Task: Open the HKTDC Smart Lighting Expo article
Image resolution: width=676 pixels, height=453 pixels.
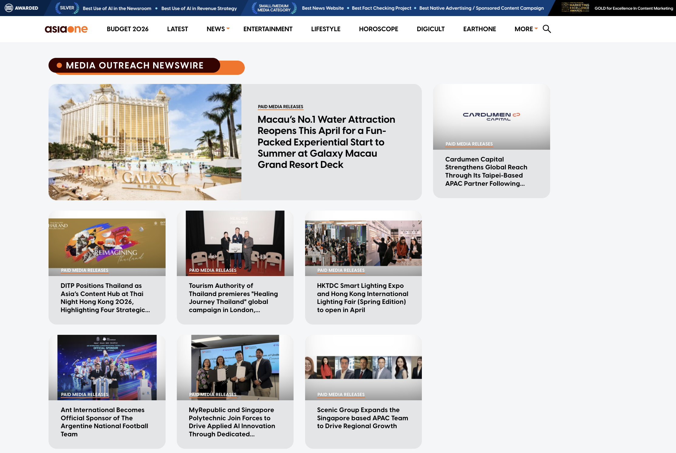Action: (363, 298)
